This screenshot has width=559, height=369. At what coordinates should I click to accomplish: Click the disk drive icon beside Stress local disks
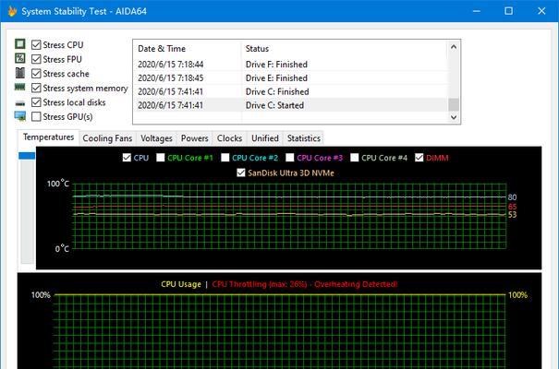tap(20, 103)
